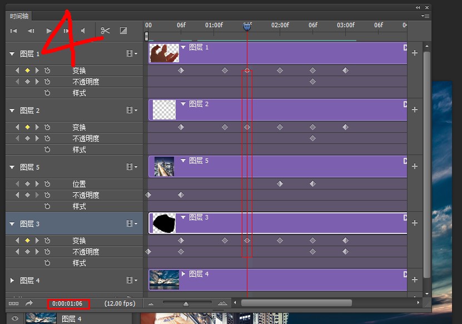Go to next 变换 keyframe of 图层 1

(x=37, y=71)
